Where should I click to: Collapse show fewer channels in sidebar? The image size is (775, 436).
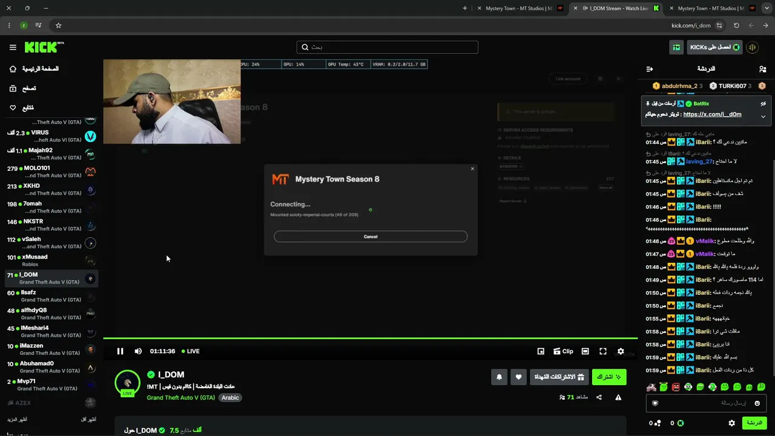pyautogui.click(x=88, y=420)
